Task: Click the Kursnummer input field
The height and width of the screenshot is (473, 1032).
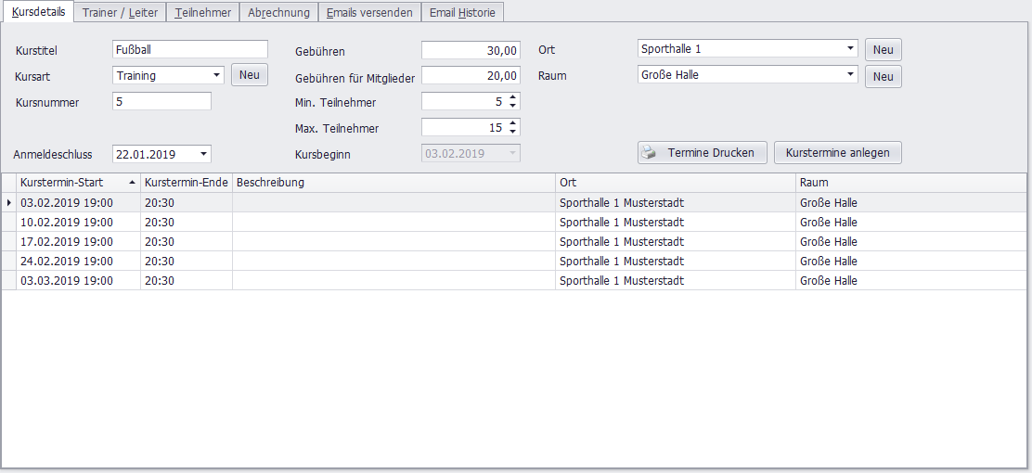Action: 161,101
